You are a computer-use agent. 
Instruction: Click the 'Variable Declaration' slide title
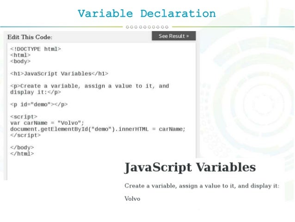click(147, 13)
